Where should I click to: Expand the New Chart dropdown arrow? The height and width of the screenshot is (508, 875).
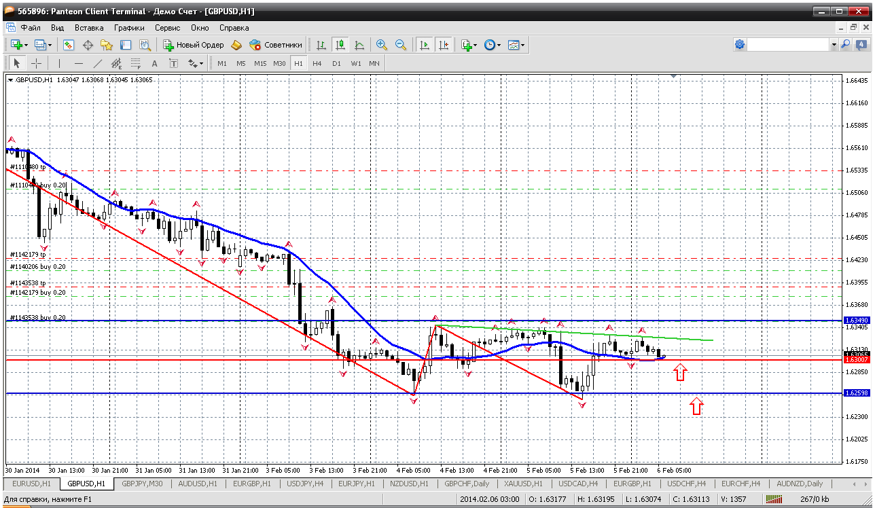(x=26, y=45)
